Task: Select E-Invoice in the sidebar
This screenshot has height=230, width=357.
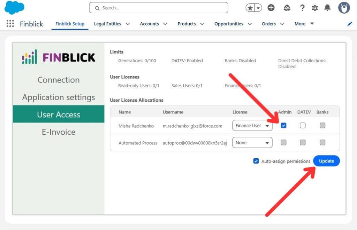Action: coord(59,132)
